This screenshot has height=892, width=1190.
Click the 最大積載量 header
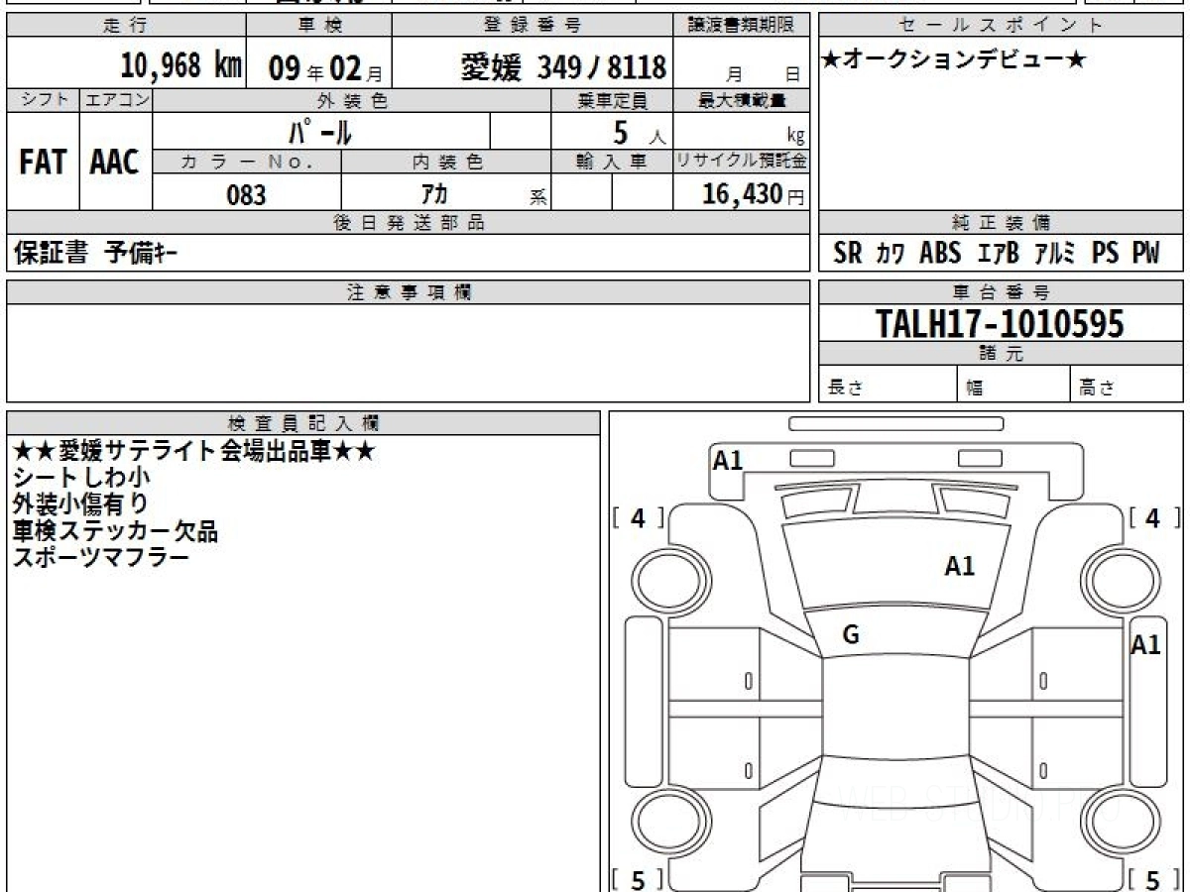743,100
